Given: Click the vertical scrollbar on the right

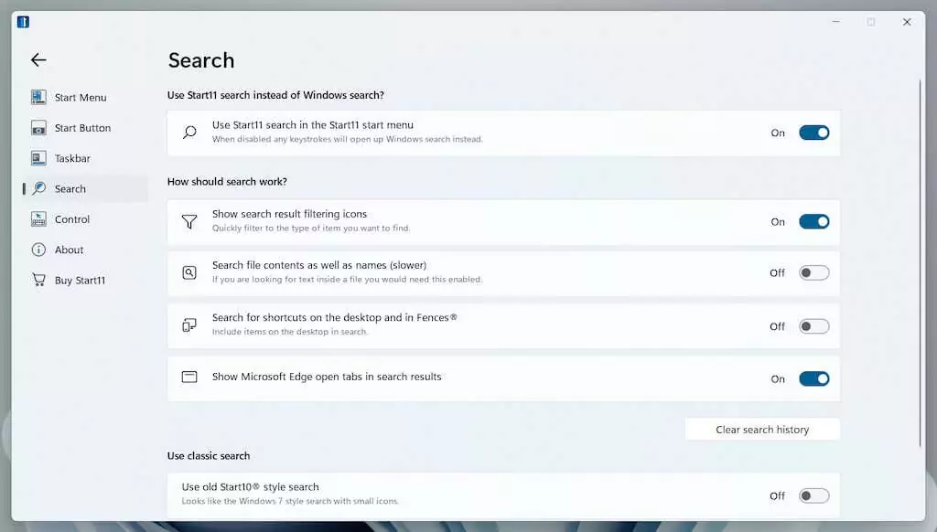Looking at the screenshot, I should coord(921,262).
